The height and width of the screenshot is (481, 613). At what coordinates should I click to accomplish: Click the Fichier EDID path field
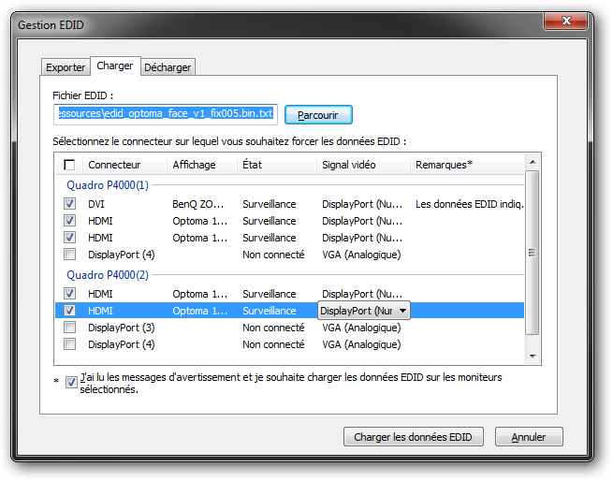[165, 114]
